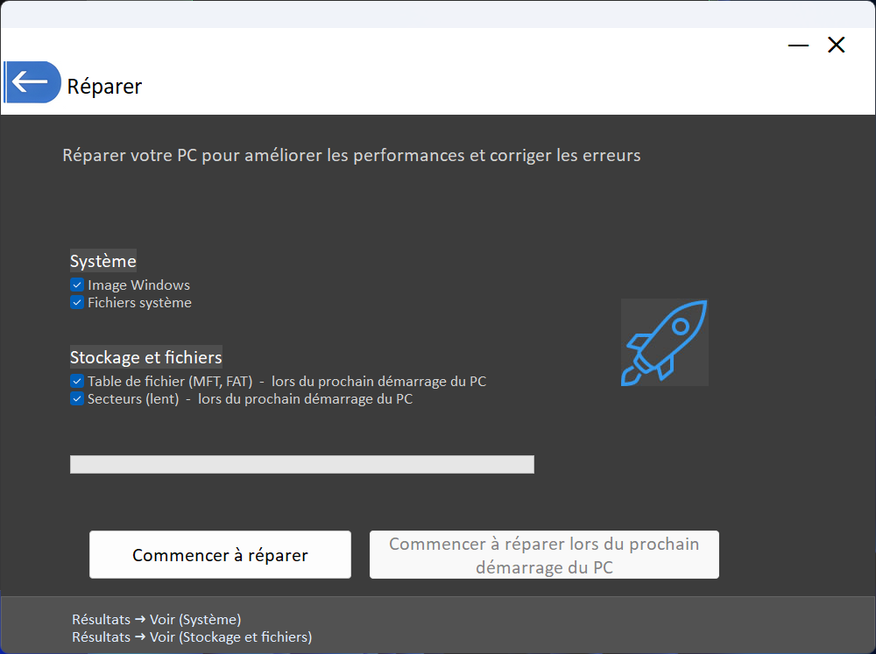The width and height of the screenshot is (876, 654).
Task: Disable the Fichiers système option
Action: [77, 302]
